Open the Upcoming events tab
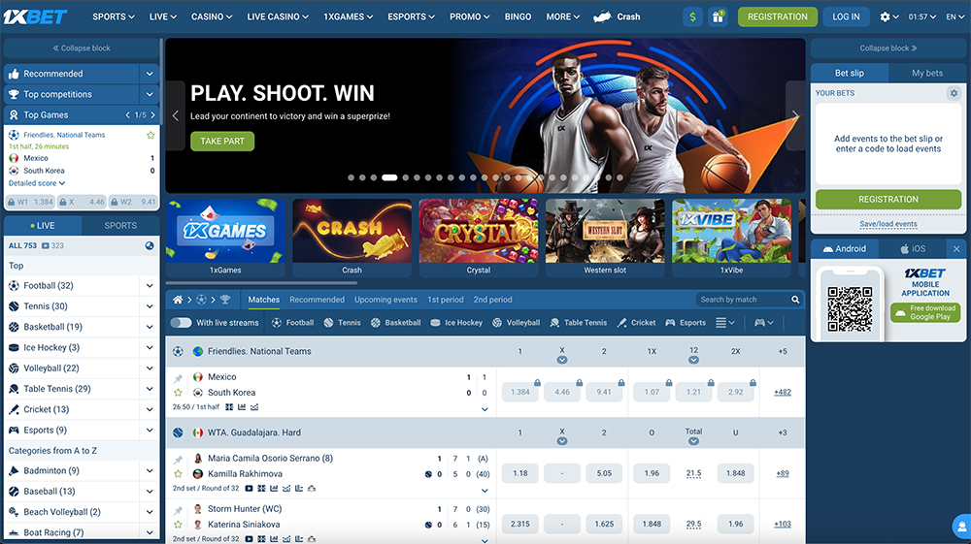 pyautogui.click(x=385, y=300)
